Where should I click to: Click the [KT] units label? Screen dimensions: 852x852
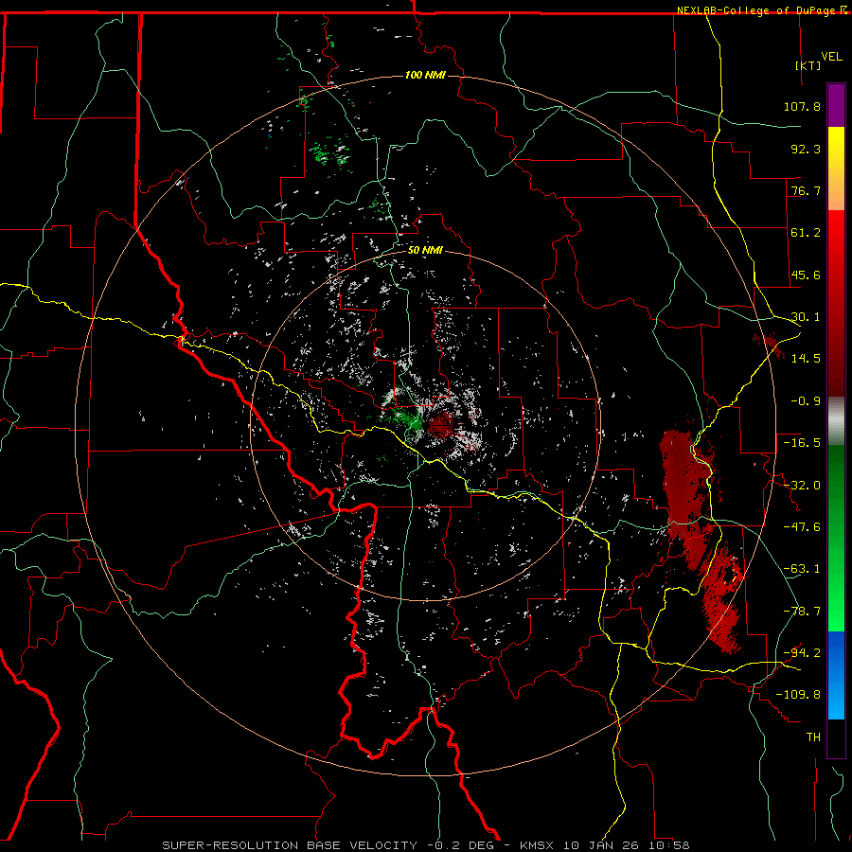coord(808,65)
